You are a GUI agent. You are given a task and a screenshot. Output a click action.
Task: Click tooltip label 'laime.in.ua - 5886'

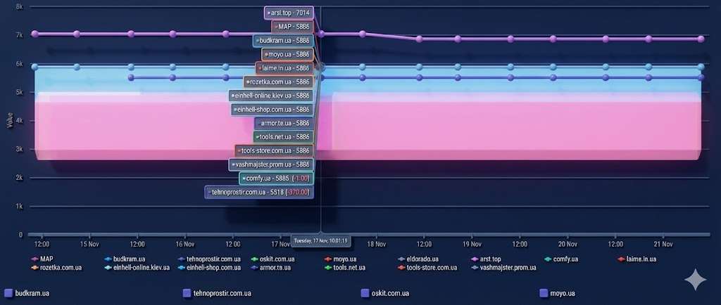coord(284,68)
